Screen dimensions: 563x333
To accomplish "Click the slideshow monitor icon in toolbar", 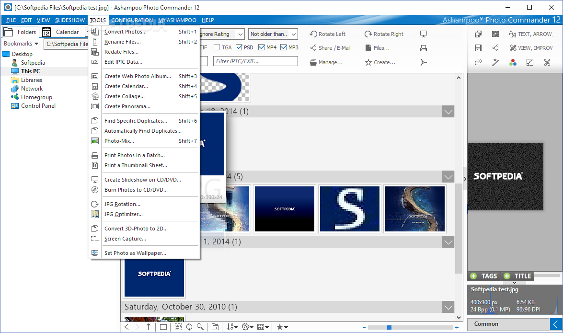I will [x=424, y=34].
